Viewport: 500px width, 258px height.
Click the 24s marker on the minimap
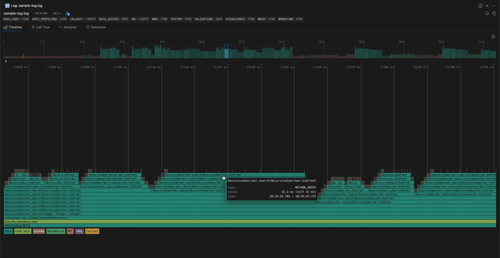(480, 42)
